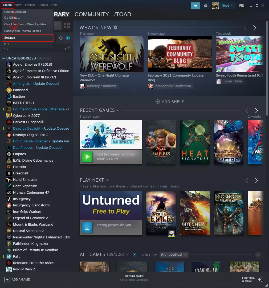Open the inbox envelope icon

[206, 6]
